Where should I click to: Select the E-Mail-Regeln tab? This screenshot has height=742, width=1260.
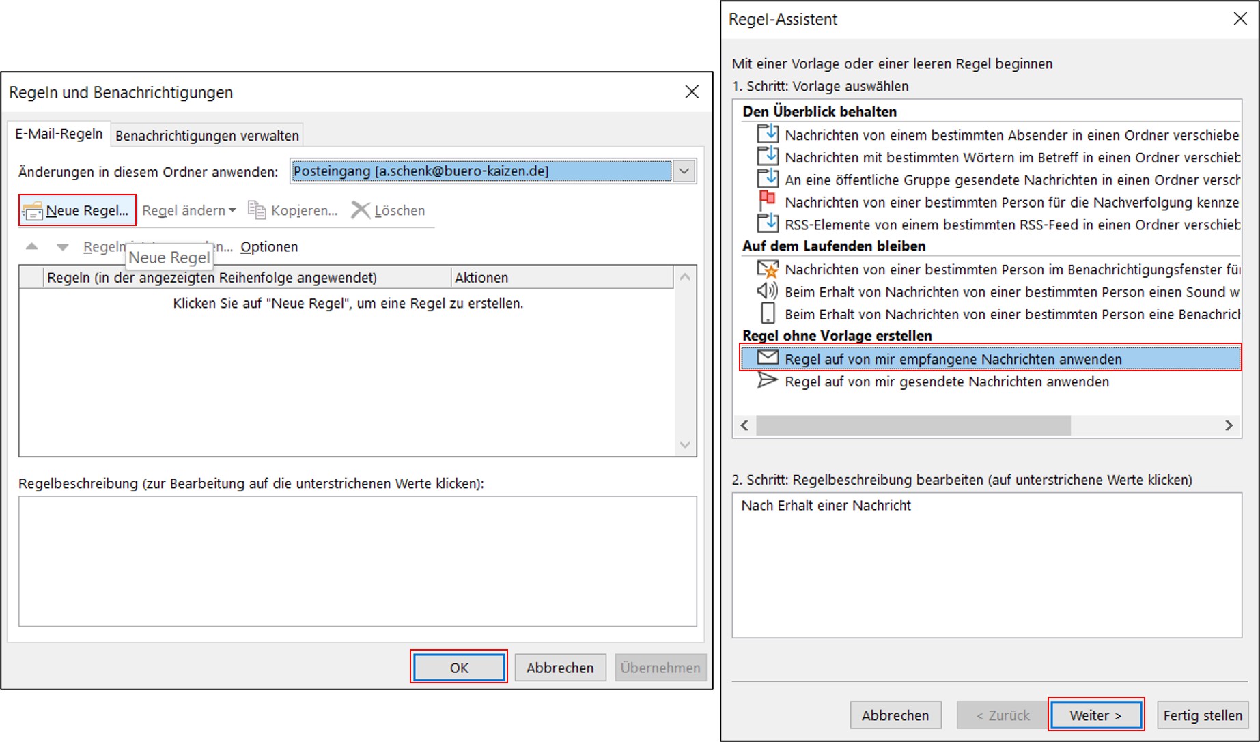[x=59, y=134]
